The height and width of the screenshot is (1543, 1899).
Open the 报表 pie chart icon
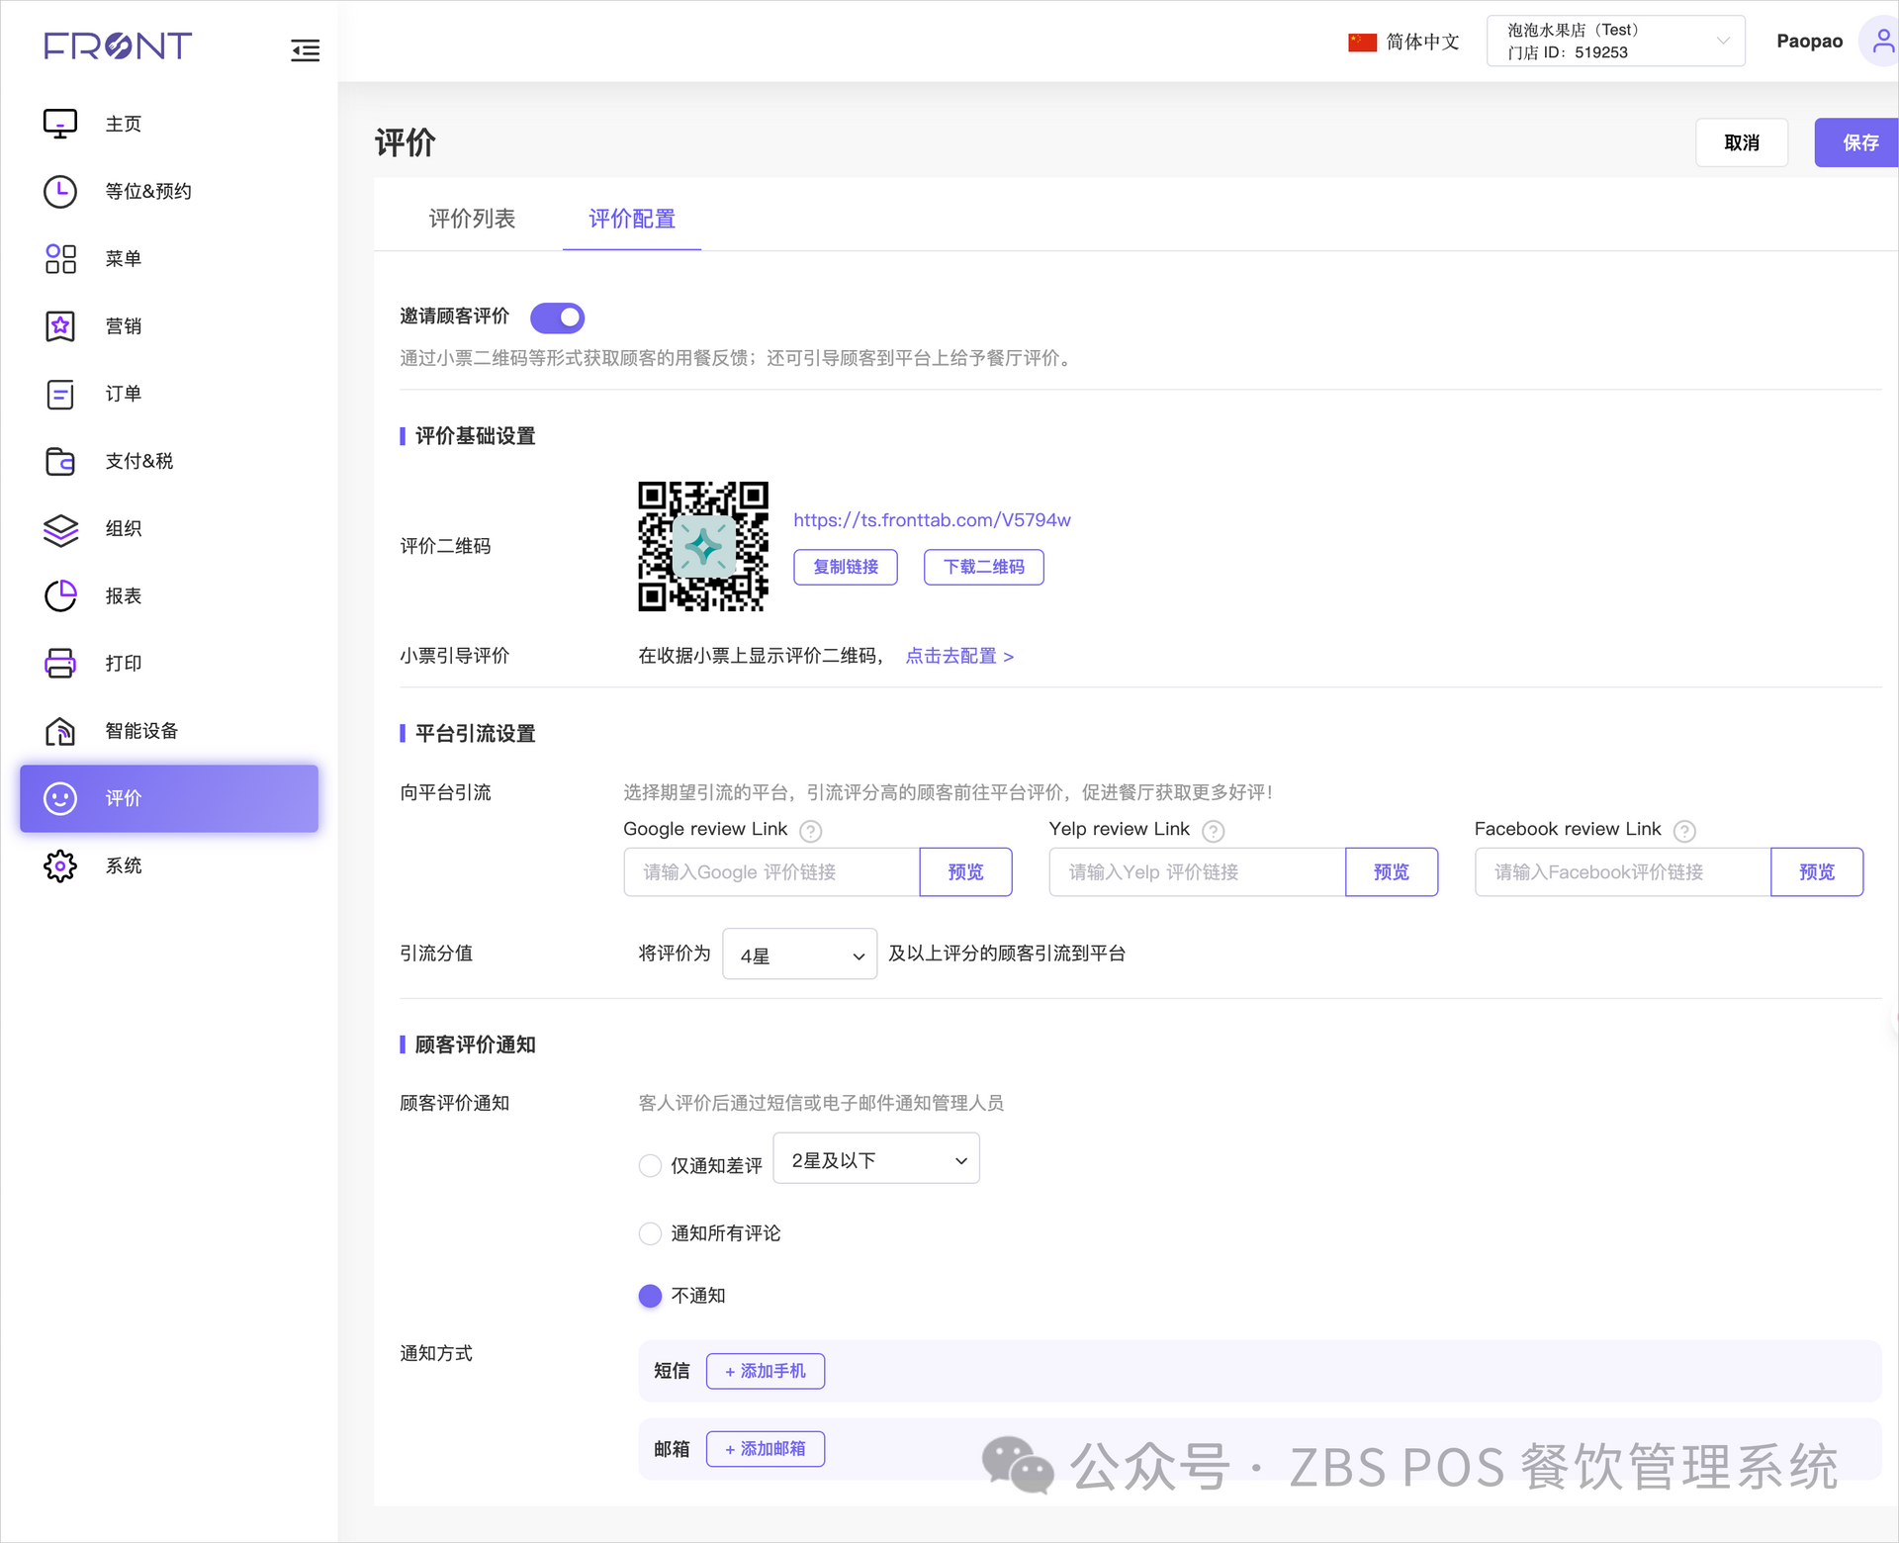[x=60, y=595]
